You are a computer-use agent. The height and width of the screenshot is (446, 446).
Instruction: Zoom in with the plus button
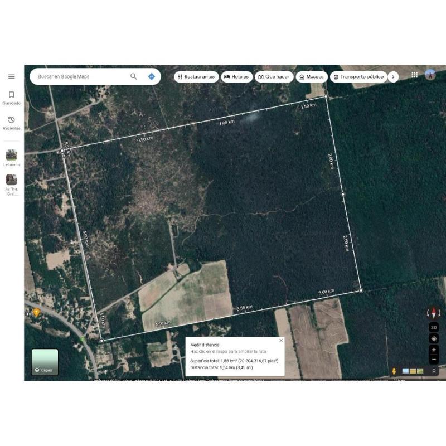434,350
